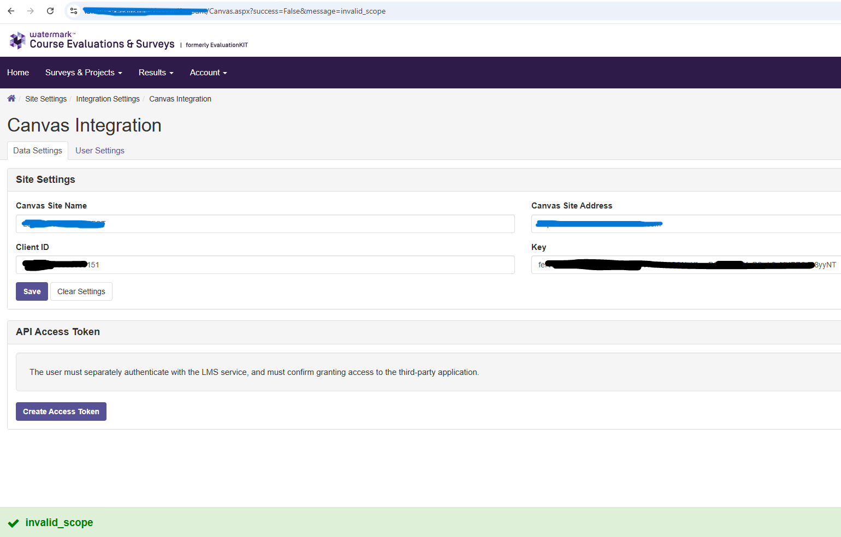Click the Key label
The image size is (841, 537).
(x=538, y=247)
